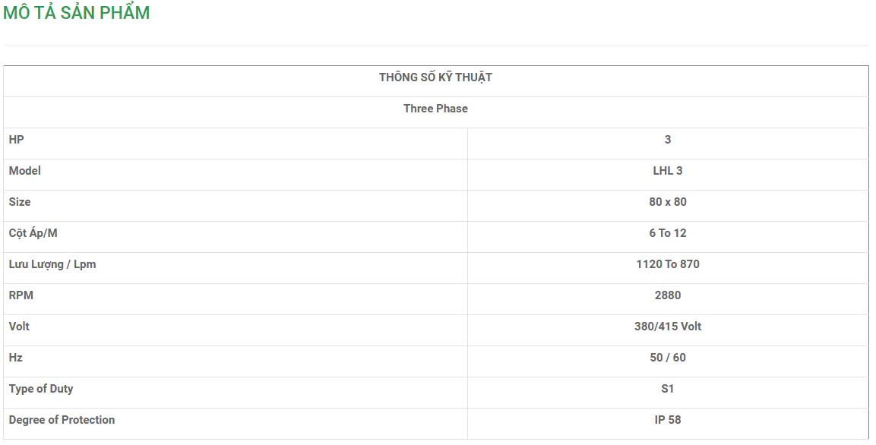Click the Degree of Protection label
This screenshot has width=876, height=445.
(62, 420)
